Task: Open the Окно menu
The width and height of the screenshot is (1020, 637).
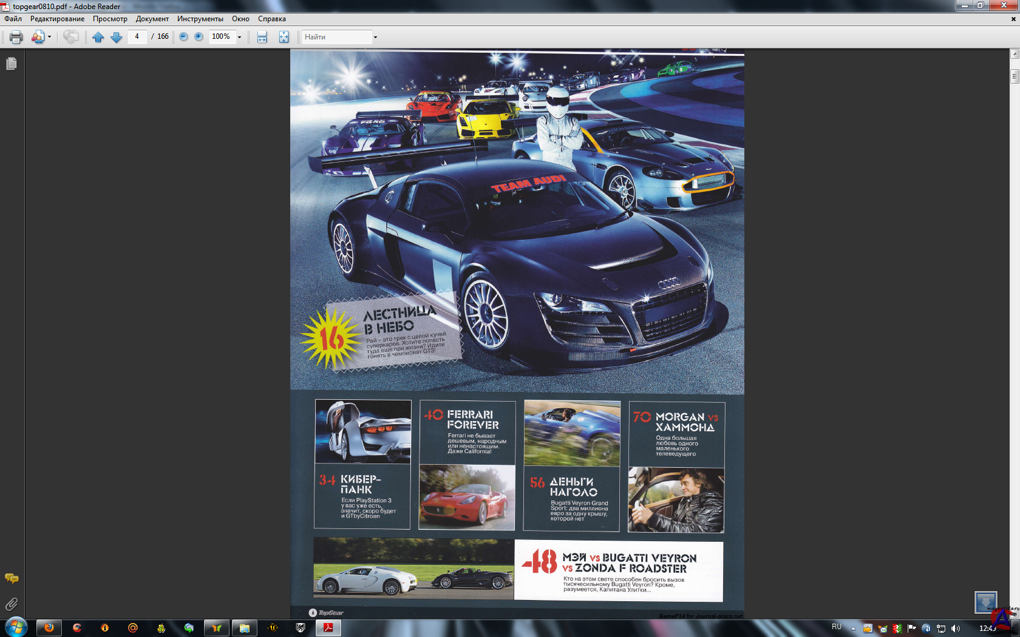Action: (240, 19)
